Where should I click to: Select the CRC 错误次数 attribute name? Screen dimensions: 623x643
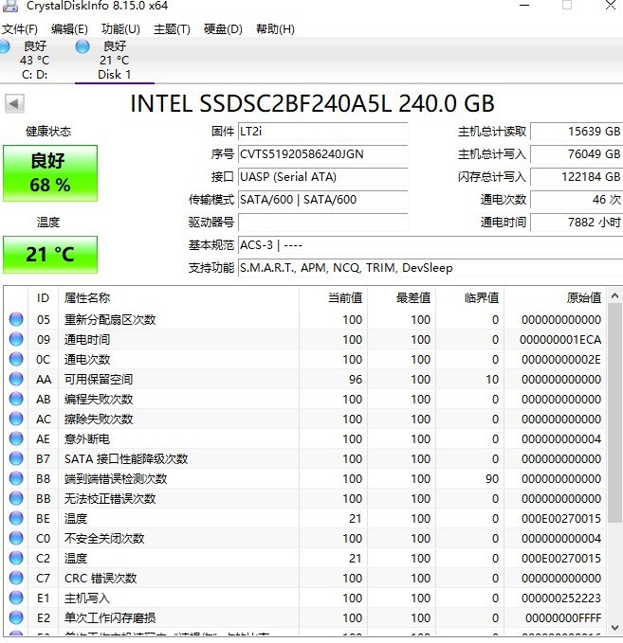(x=101, y=579)
